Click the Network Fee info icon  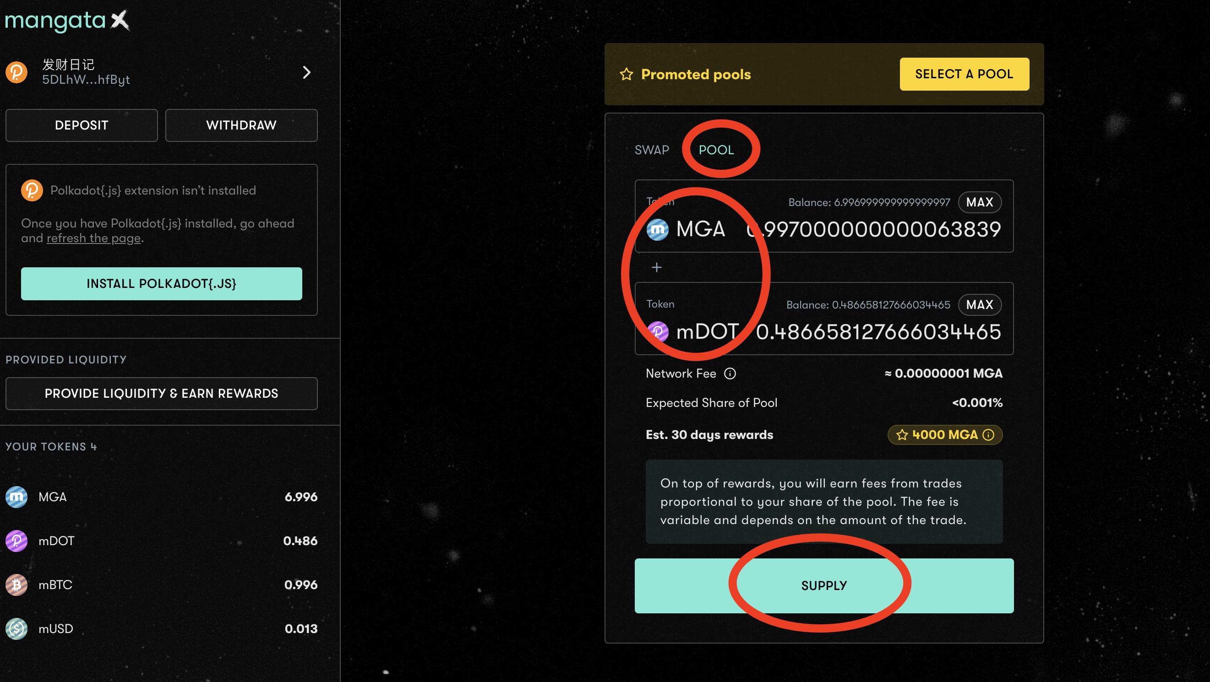coord(730,373)
